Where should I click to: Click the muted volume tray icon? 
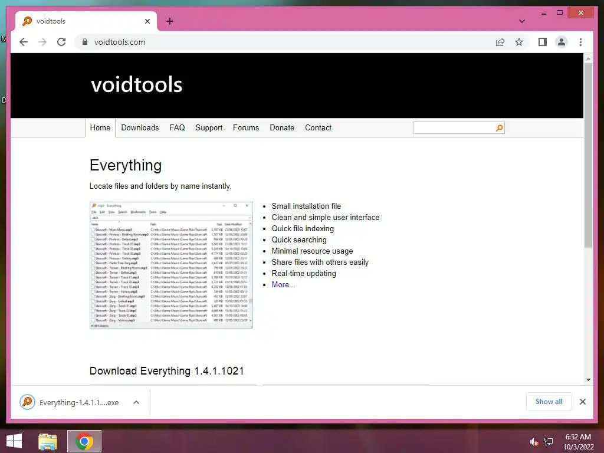point(533,441)
